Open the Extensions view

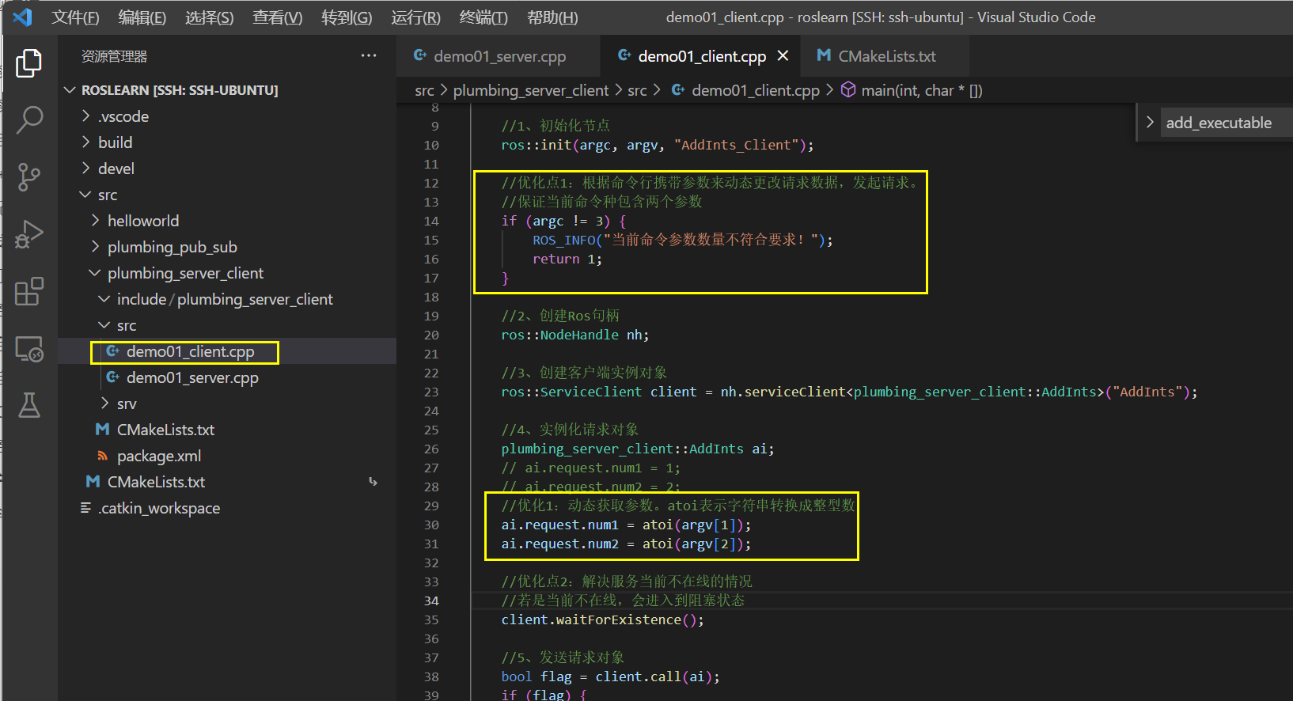pyautogui.click(x=29, y=291)
